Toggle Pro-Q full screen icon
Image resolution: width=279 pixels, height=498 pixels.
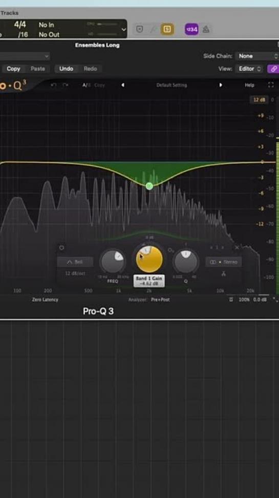pyautogui.click(x=271, y=85)
